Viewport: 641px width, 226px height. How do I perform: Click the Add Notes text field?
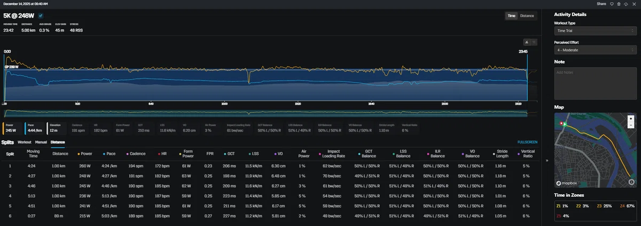[x=595, y=82]
